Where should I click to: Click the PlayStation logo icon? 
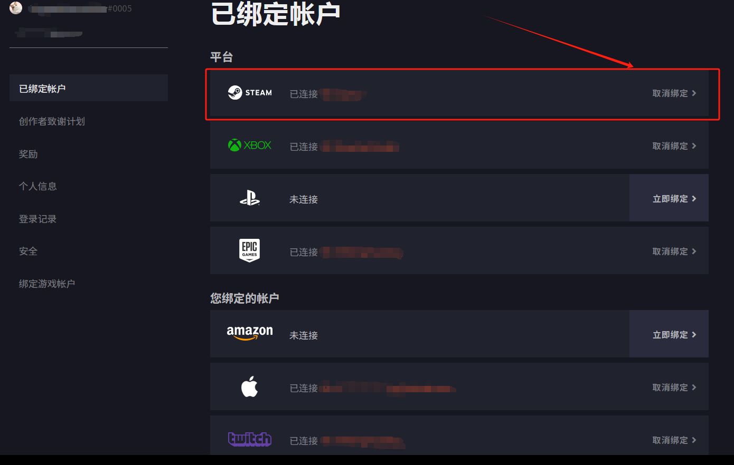click(x=250, y=198)
